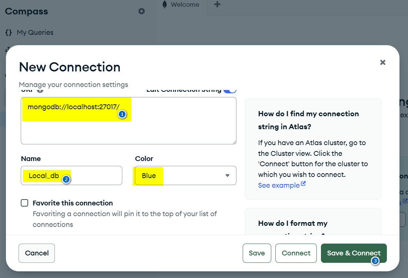Image resolution: width=408 pixels, height=278 pixels.
Task: Click the plus icon to open new tab
Action: [218, 5]
